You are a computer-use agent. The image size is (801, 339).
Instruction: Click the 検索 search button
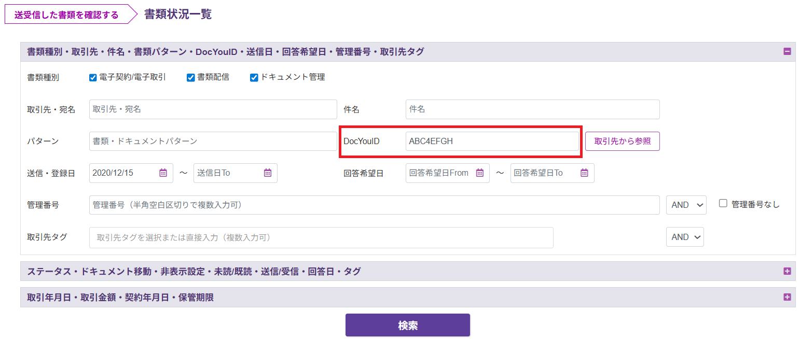coord(408,325)
